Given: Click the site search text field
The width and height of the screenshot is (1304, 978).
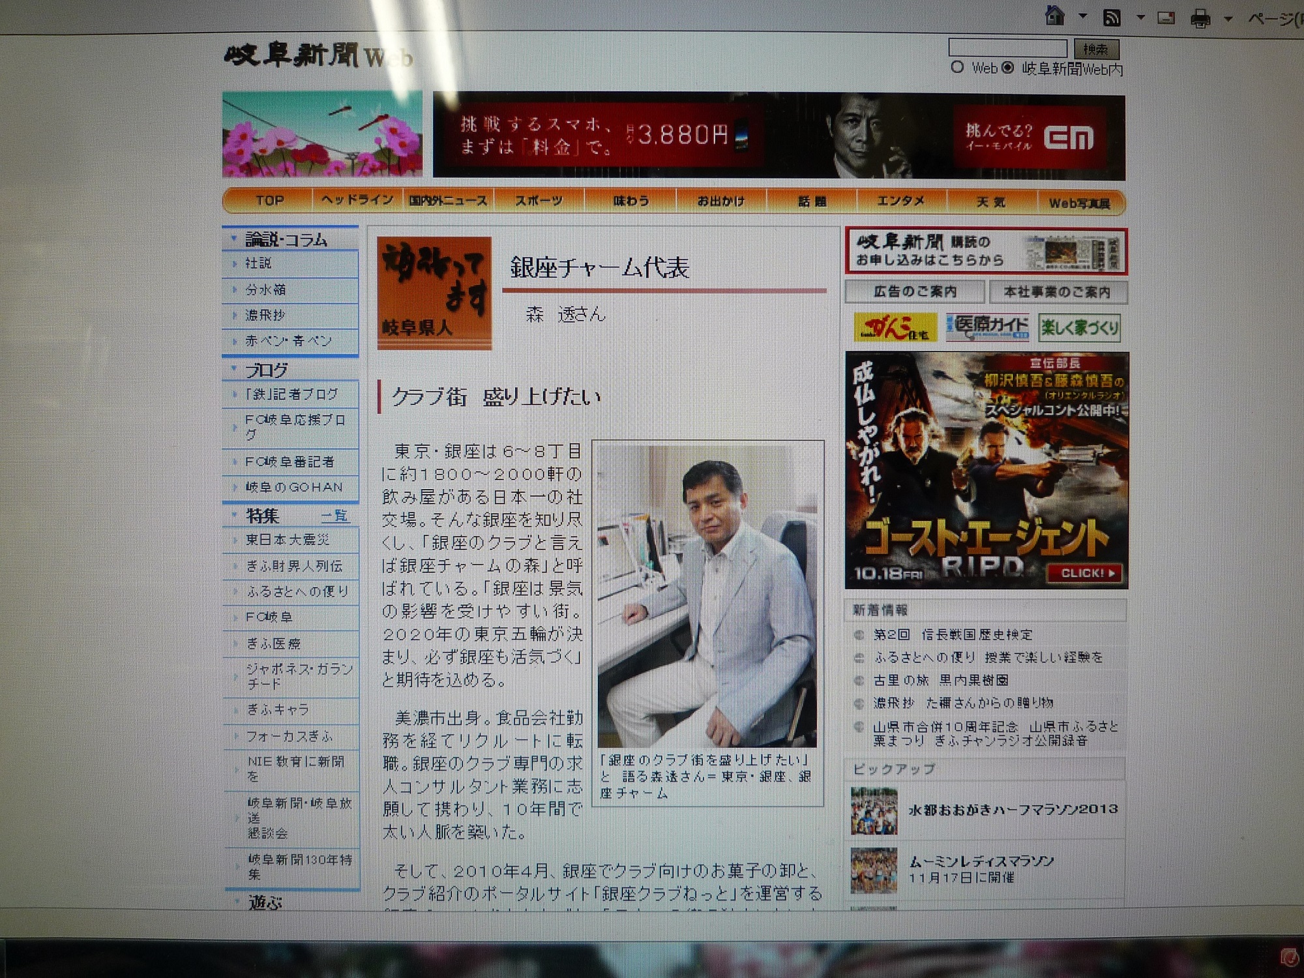Looking at the screenshot, I should pyautogui.click(x=1007, y=48).
